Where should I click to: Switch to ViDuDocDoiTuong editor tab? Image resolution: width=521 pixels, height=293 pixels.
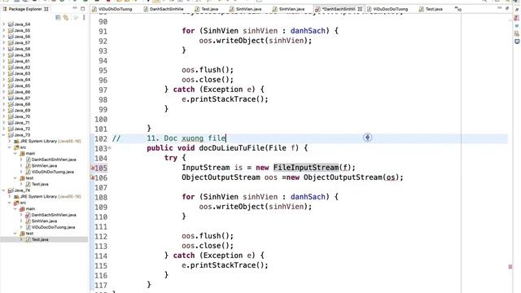click(387, 9)
